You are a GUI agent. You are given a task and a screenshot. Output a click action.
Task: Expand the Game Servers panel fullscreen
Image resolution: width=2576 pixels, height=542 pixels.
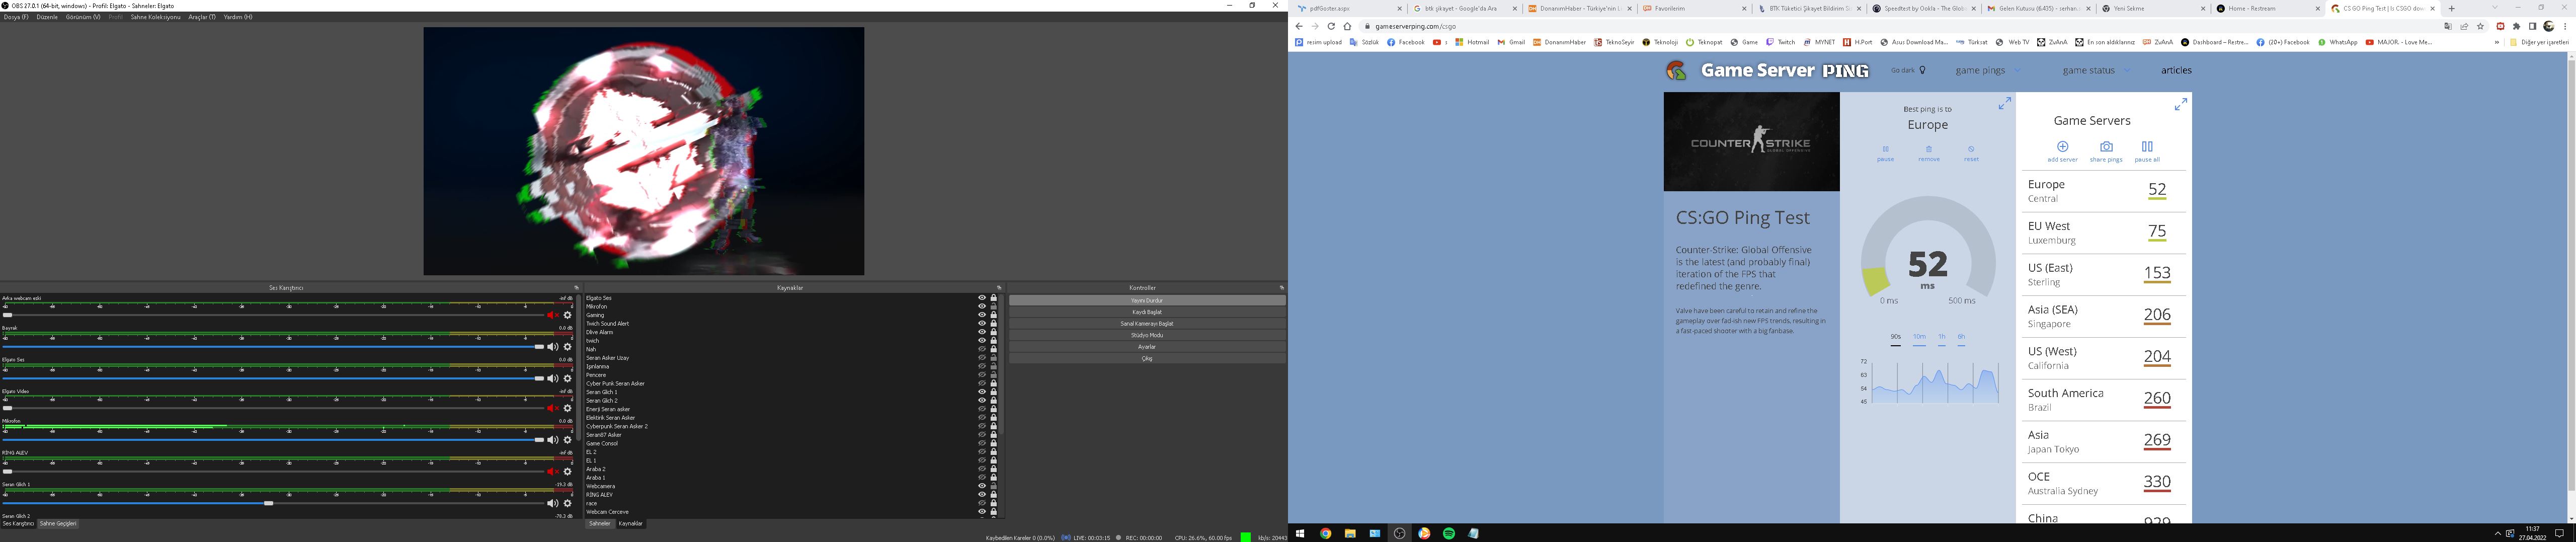(2180, 105)
